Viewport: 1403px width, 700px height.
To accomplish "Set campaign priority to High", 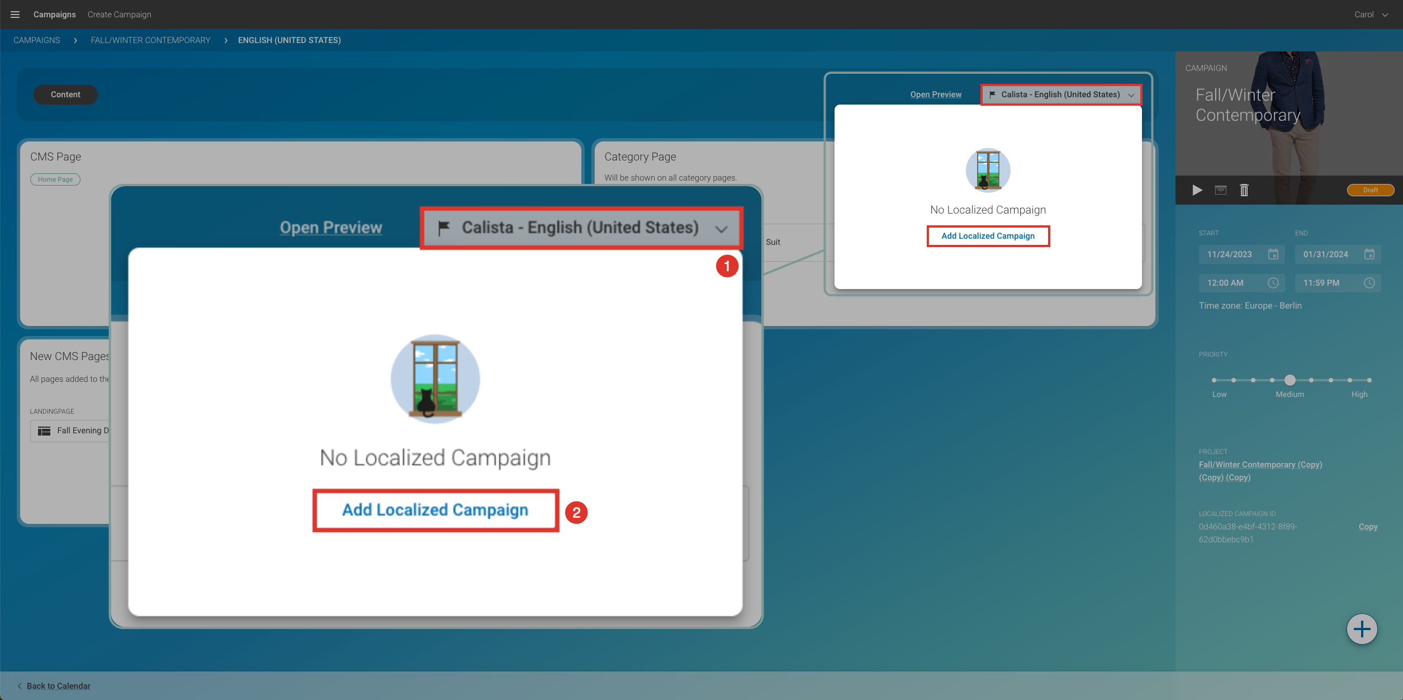I will click(x=1369, y=380).
